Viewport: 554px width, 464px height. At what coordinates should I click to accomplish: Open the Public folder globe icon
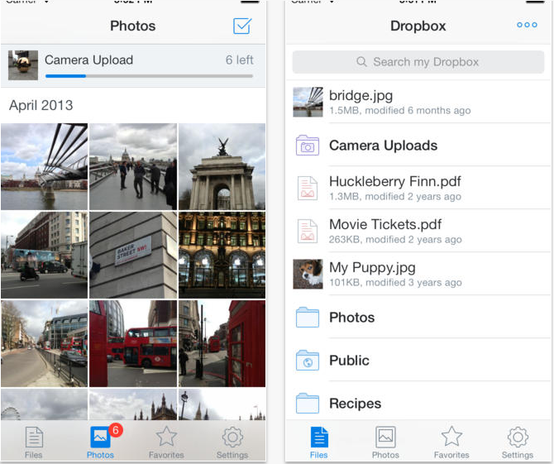click(307, 360)
